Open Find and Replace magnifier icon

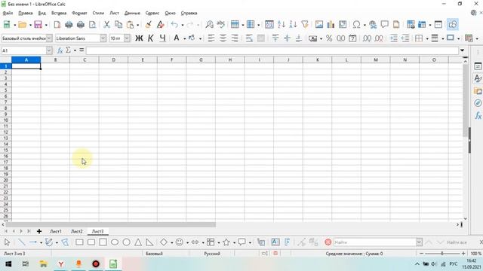coord(210,25)
